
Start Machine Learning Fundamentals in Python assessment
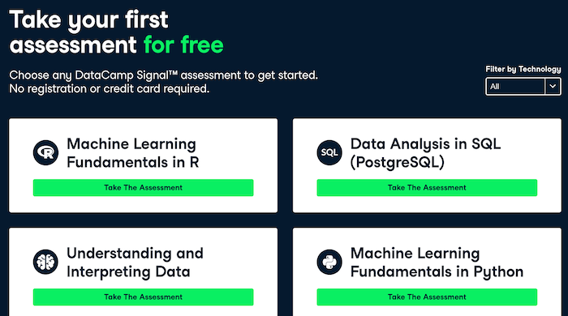tap(427, 297)
